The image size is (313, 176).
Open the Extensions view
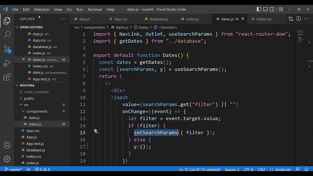click(7, 77)
